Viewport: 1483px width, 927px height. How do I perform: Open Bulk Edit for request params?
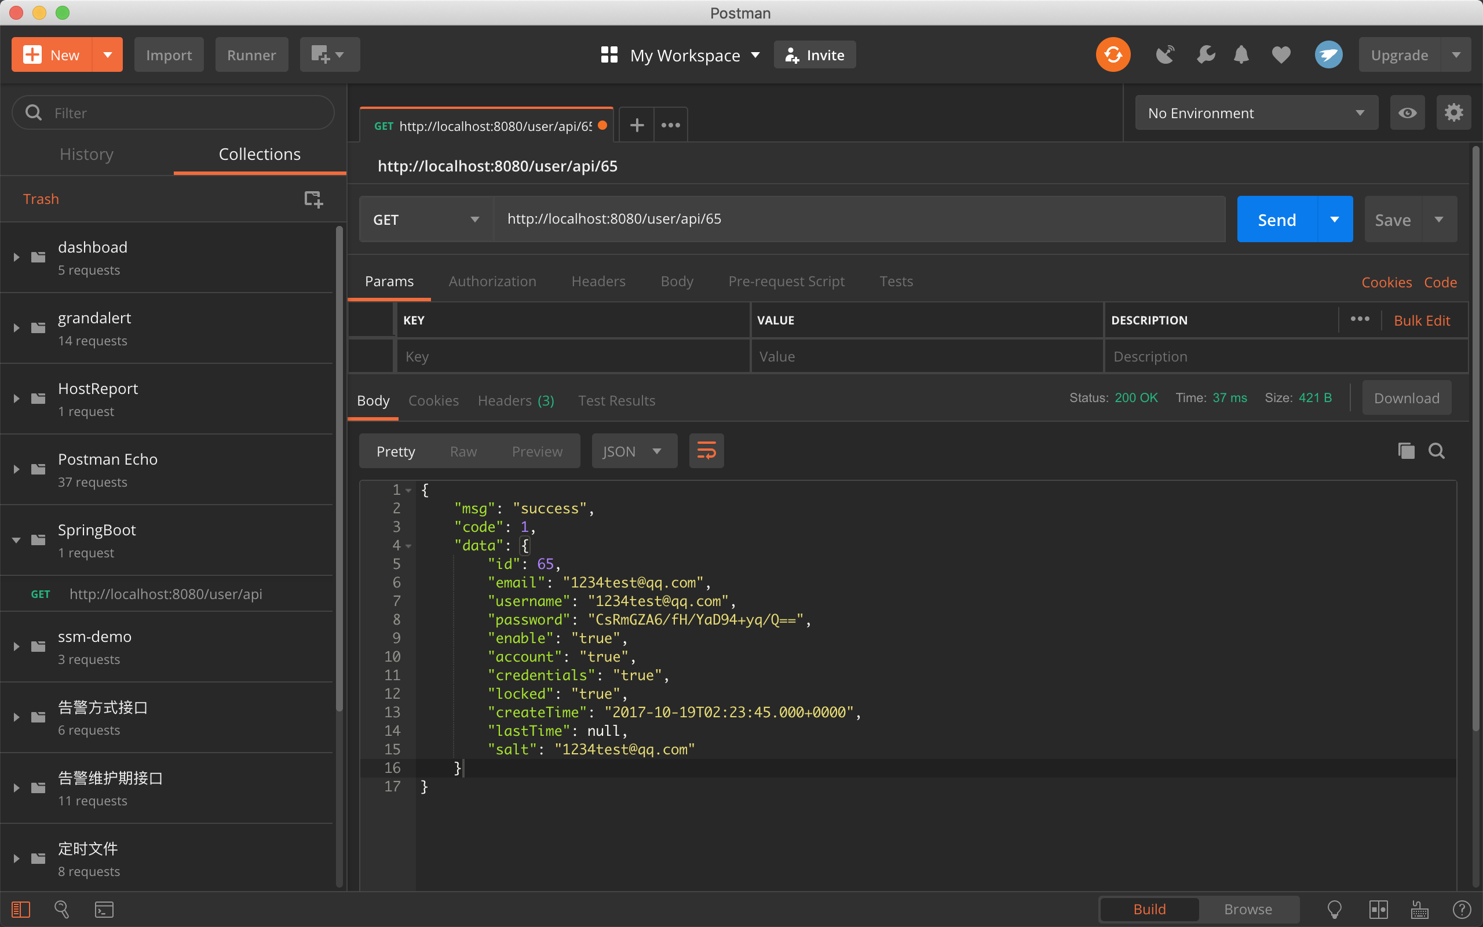coord(1422,319)
